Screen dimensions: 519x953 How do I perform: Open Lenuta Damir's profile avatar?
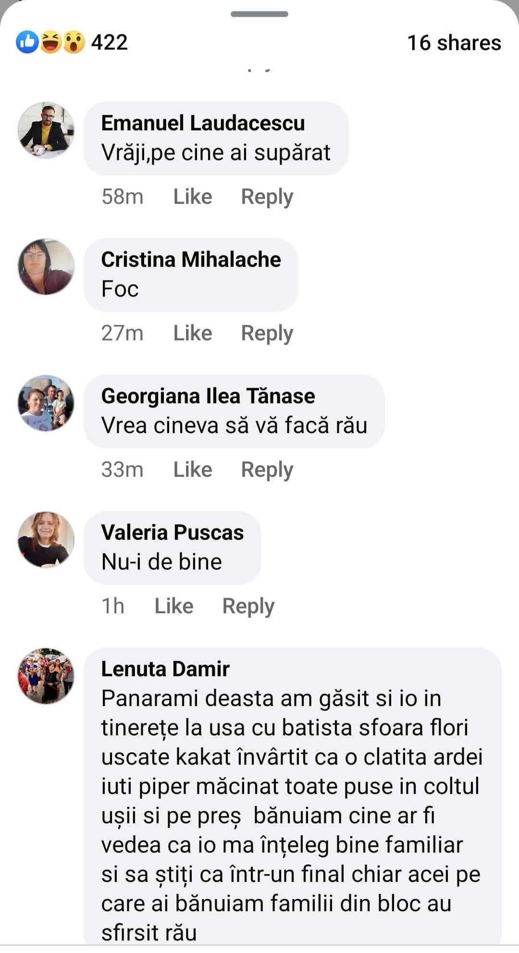click(46, 676)
